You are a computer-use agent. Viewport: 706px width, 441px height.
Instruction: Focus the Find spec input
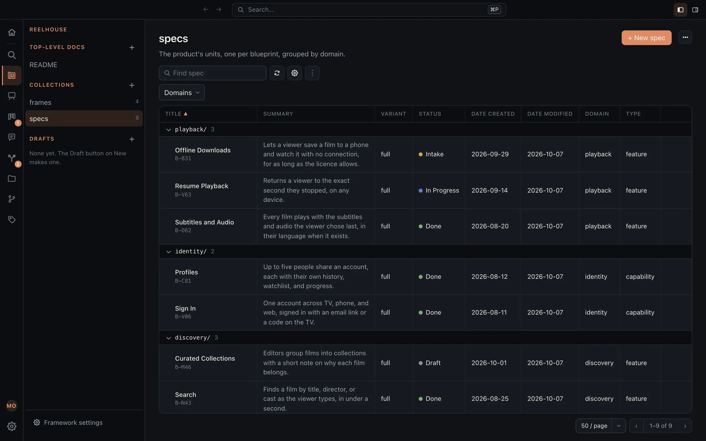pos(213,73)
